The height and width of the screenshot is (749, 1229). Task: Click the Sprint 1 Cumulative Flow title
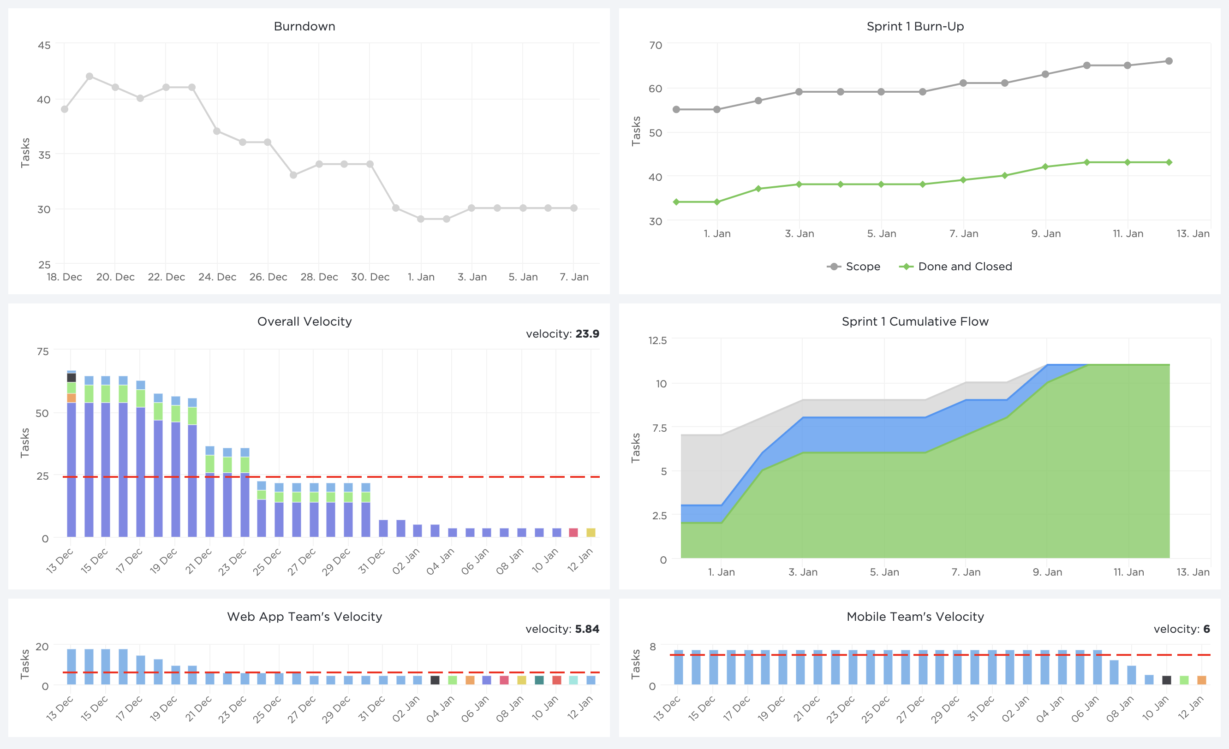coord(915,321)
